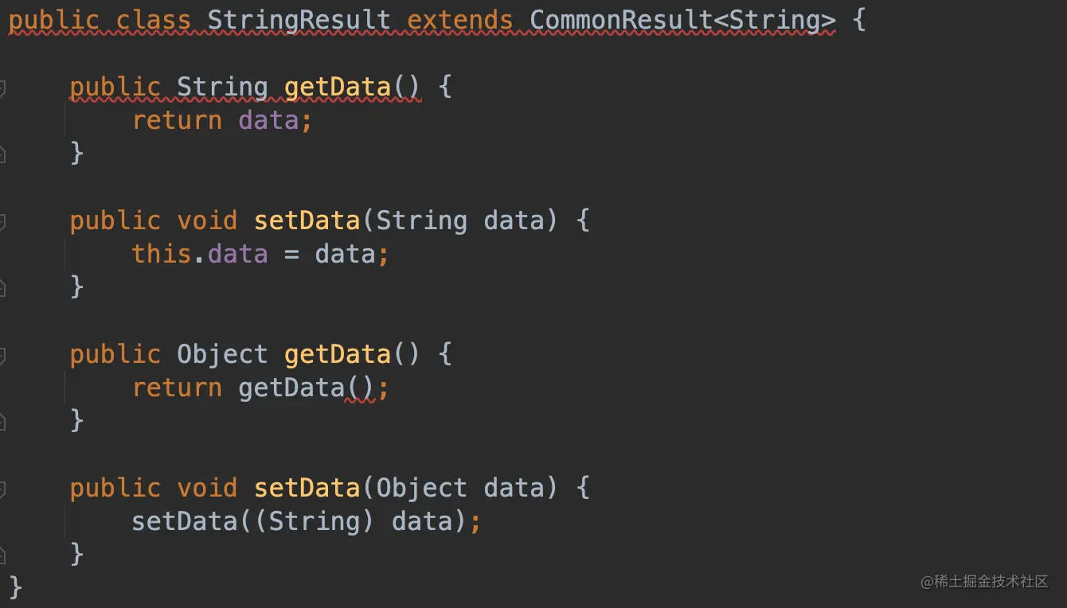This screenshot has height=608, width=1067.
Task: Click the final closing brace of the class
Action: click(15, 588)
